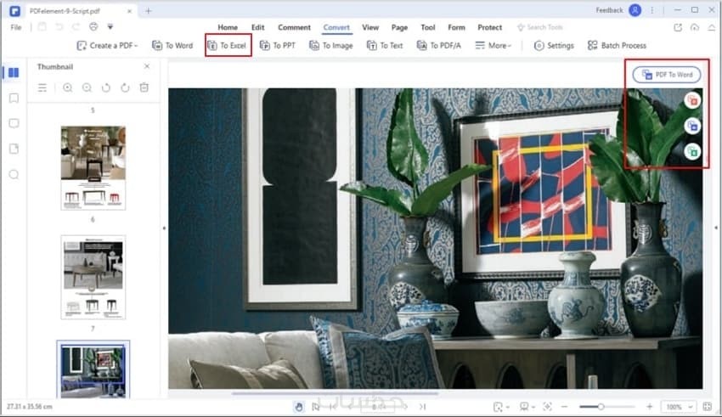Convert the PDF To PPT
Viewport: 722px width, 417px height.
coord(278,45)
